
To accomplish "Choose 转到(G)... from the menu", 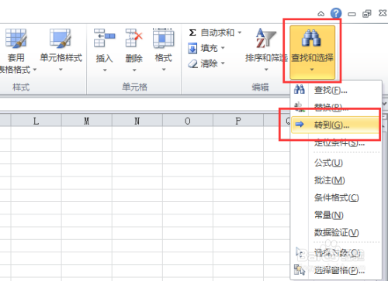I will [x=336, y=125].
